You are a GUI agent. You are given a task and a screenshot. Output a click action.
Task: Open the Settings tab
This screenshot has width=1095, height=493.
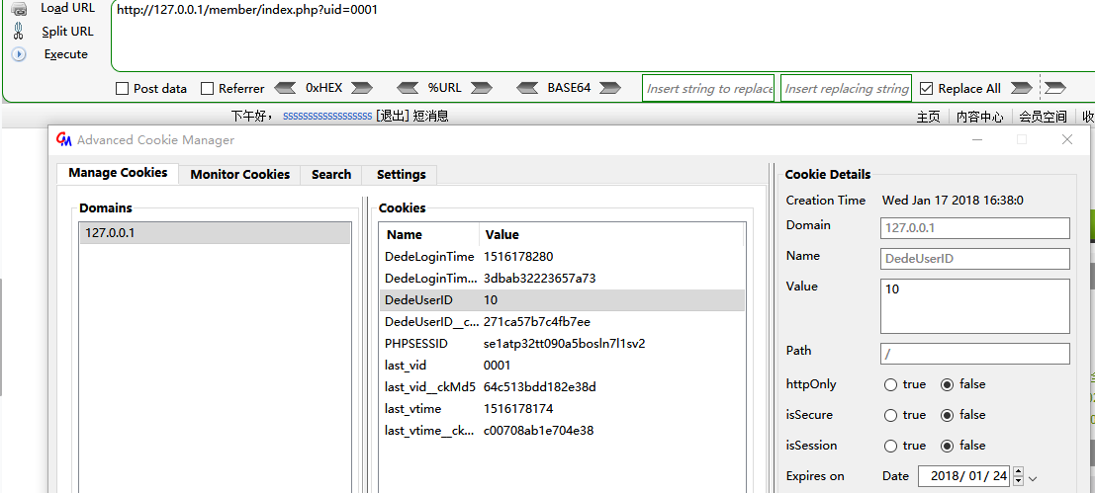pos(401,174)
